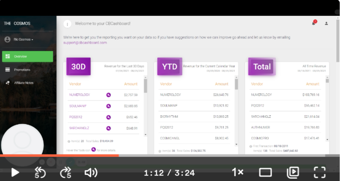The width and height of the screenshot is (340, 181).
Task: Click the tools icon next to PQS2012
Action: point(109,117)
